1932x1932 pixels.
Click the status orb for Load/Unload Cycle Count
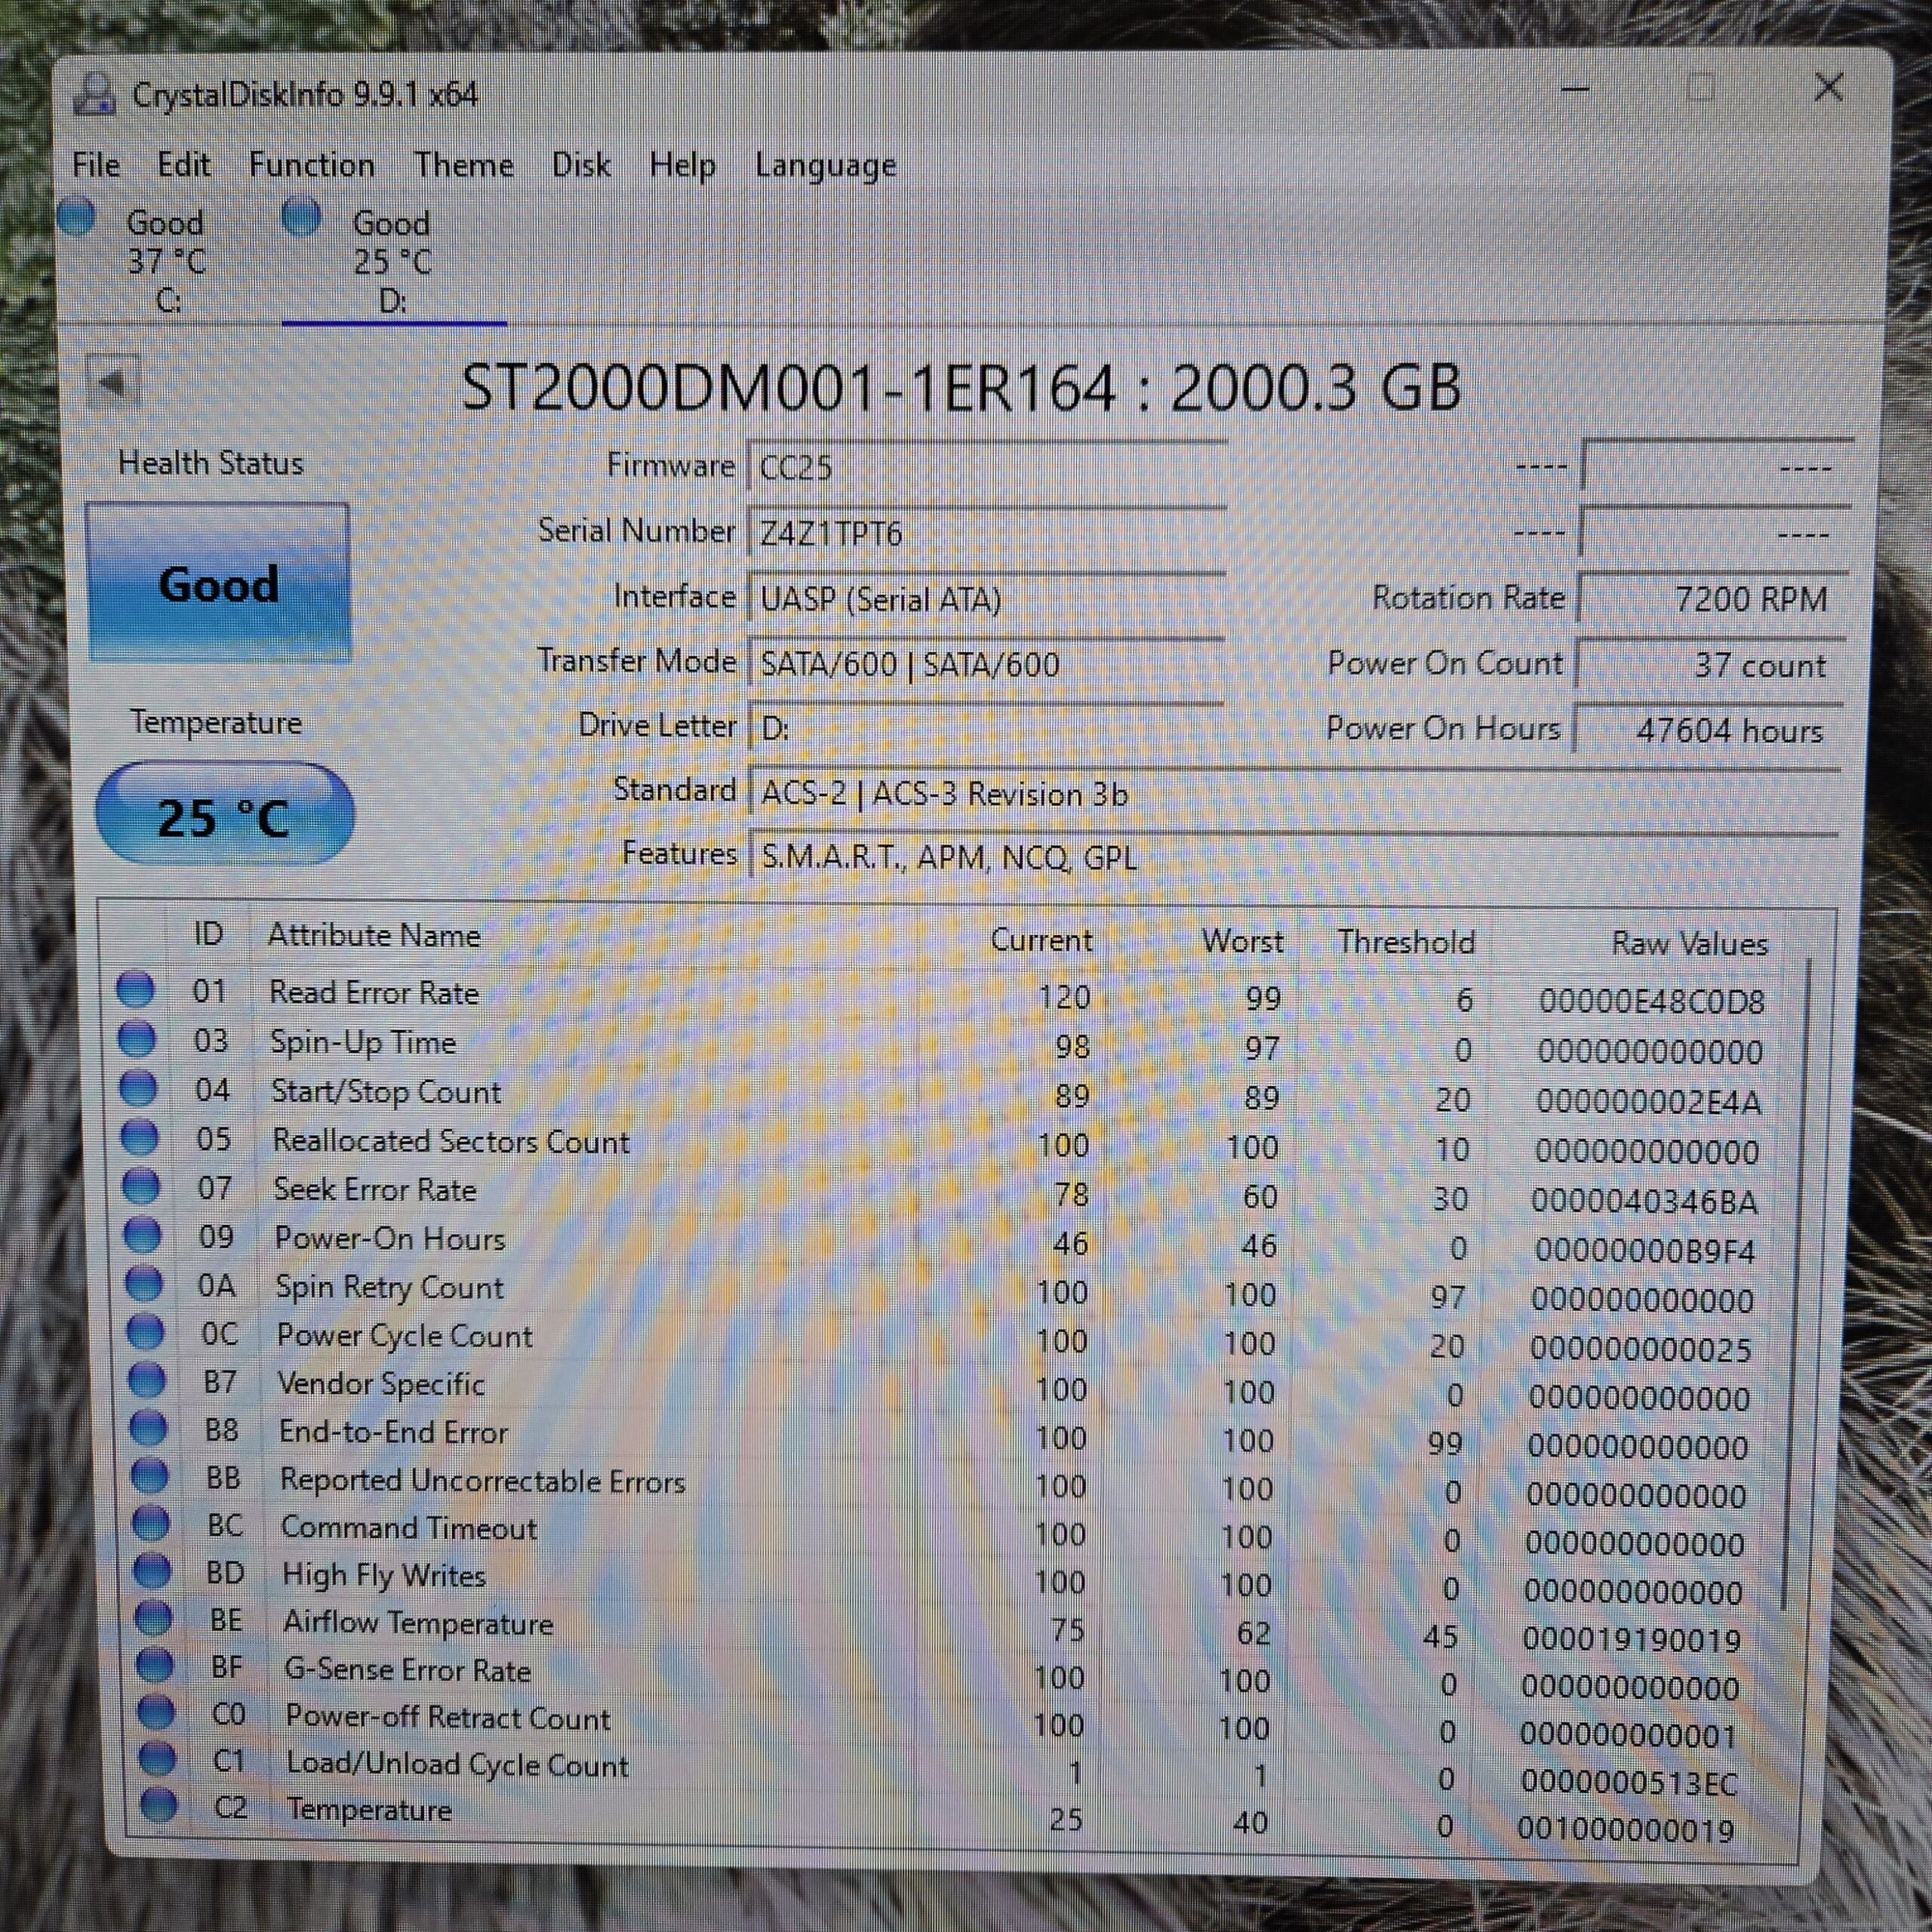tap(157, 1759)
